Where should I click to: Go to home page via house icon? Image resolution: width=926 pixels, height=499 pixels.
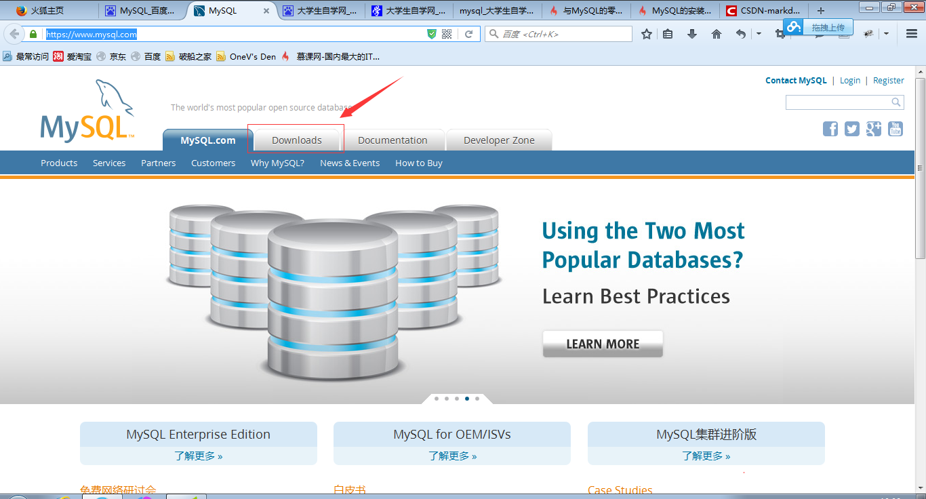click(x=717, y=34)
